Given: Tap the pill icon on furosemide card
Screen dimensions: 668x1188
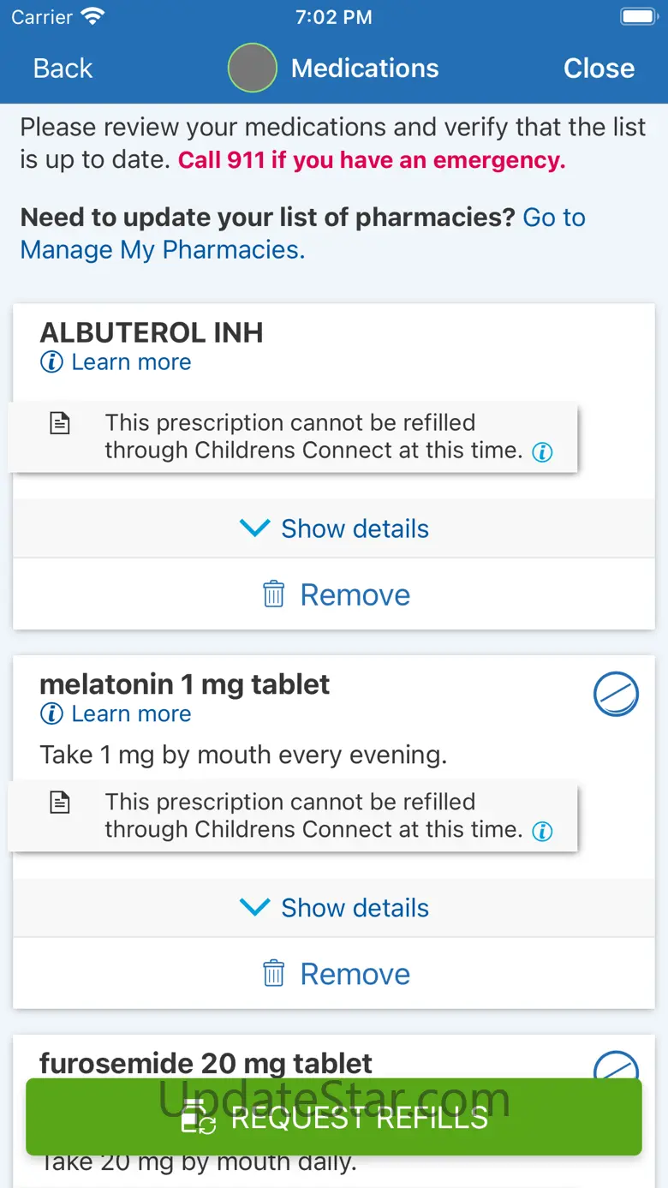Looking at the screenshot, I should (x=616, y=1066).
